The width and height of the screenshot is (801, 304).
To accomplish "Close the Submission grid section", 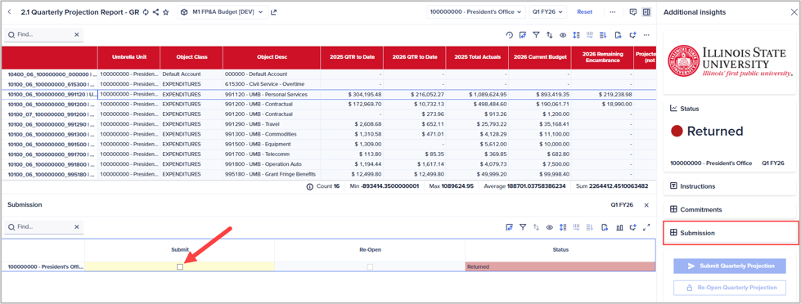I will (x=646, y=205).
